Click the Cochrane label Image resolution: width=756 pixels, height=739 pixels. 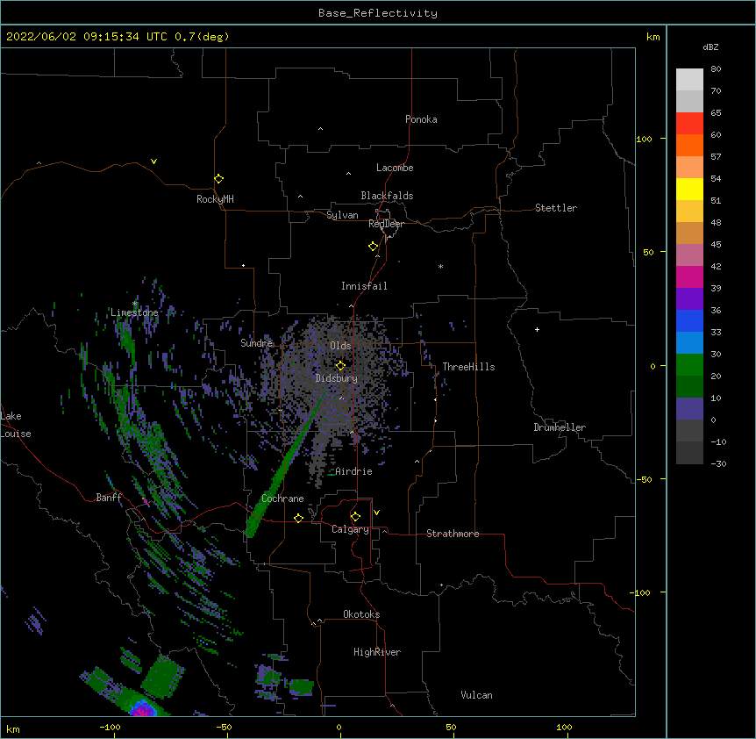(x=282, y=499)
